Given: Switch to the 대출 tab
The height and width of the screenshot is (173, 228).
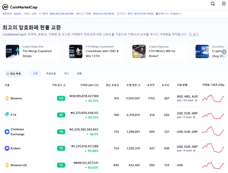Looking at the screenshot, I should pyautogui.click(x=79, y=74).
